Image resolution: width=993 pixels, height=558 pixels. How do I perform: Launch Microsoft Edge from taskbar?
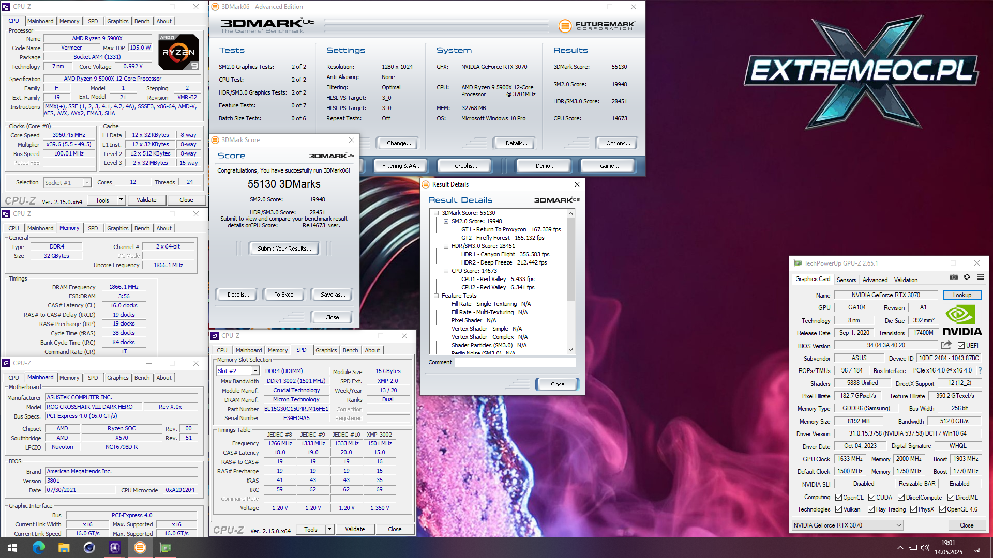pos(39,548)
